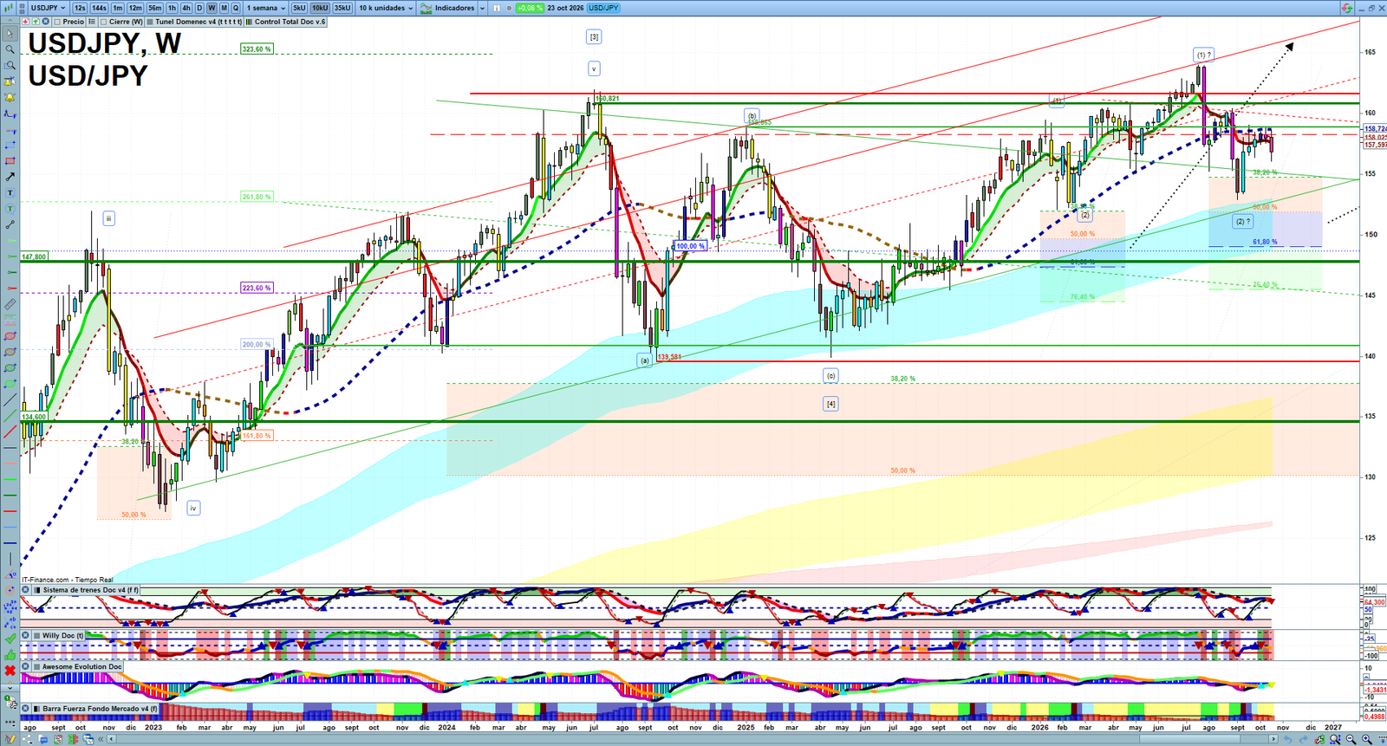Close the Sistema de trenes Doc panel
The image size is (1387, 746).
(26, 590)
